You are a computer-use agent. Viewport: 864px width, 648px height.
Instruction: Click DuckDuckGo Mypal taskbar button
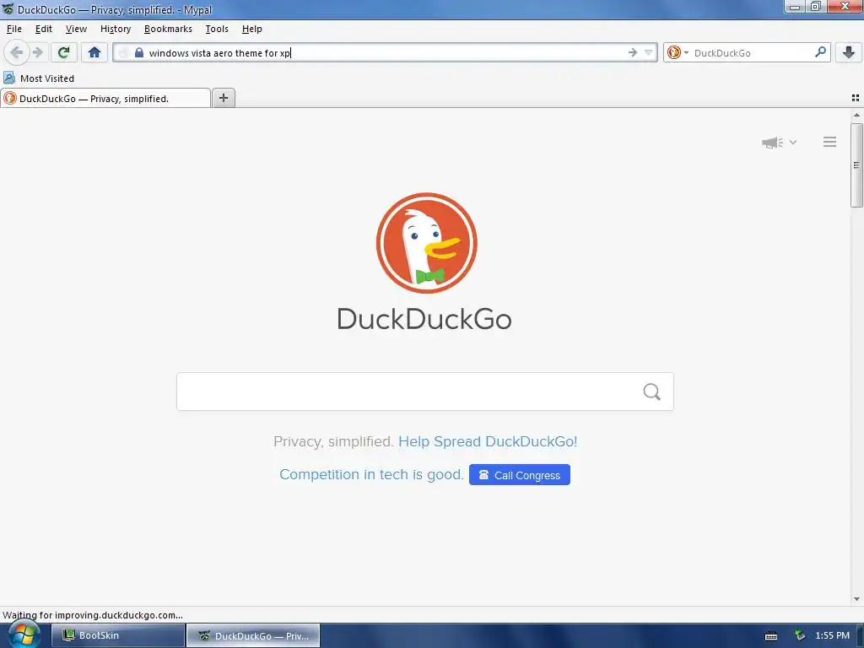coord(253,636)
